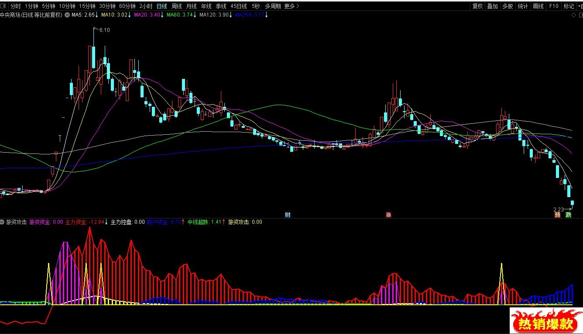The image size is (583, 334).
Task: Expand the 更多 periods dropdown
Action: pyautogui.click(x=291, y=6)
